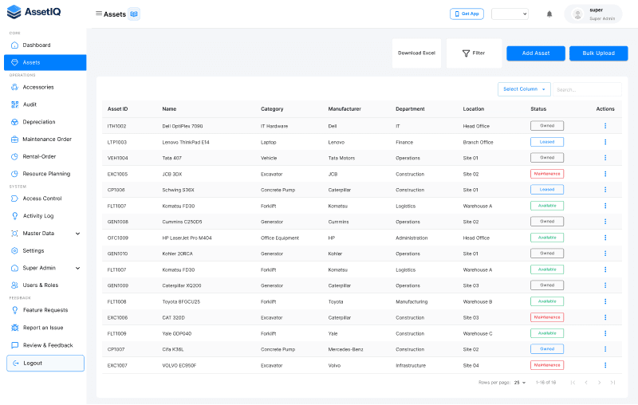
Task: Click manufacturer Mercedes-Benz cell
Action: (x=345, y=349)
